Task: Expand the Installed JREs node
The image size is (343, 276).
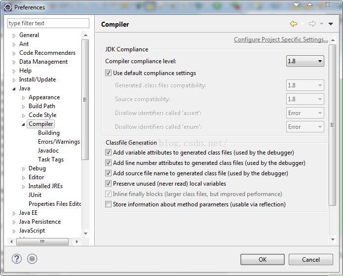Action: 23,187
